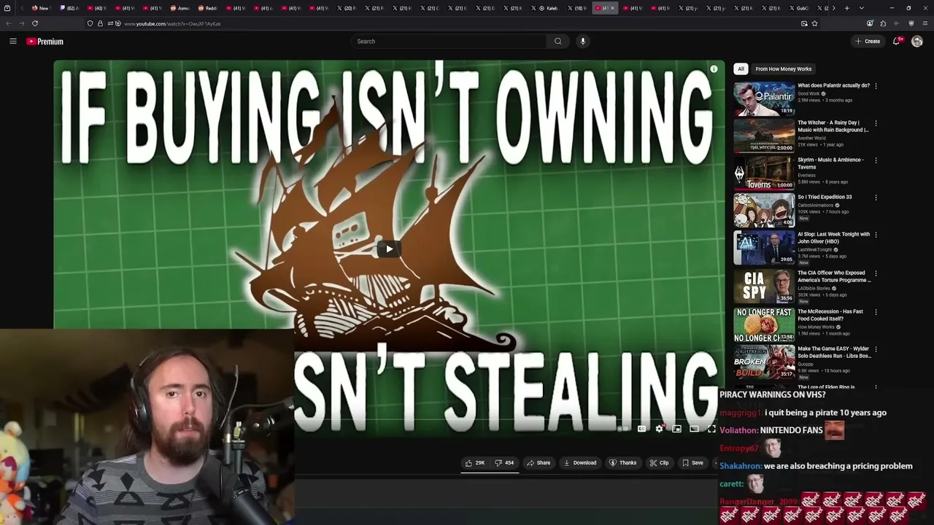Toggle theater mode

coord(694,429)
